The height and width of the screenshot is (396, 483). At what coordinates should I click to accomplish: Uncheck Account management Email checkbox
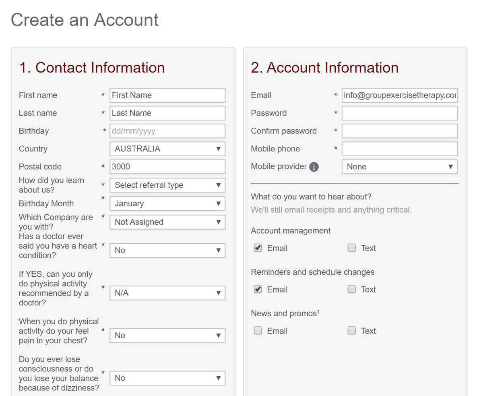tap(258, 248)
